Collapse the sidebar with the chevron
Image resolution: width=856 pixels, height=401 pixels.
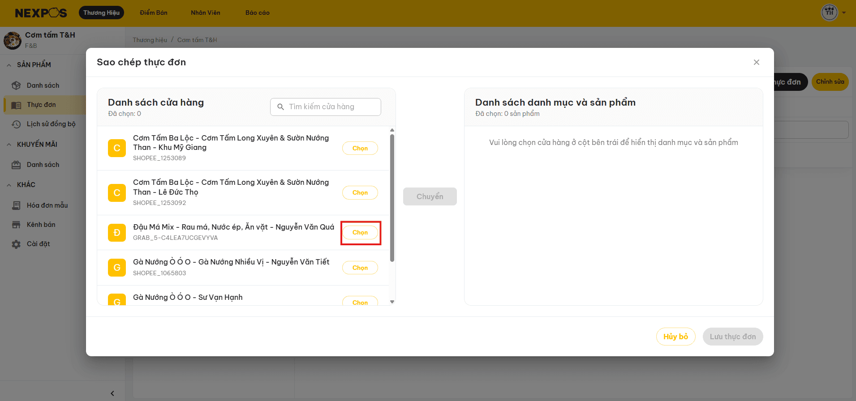112,393
